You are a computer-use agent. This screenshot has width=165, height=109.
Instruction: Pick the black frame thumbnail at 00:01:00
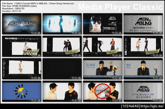point(62,69)
